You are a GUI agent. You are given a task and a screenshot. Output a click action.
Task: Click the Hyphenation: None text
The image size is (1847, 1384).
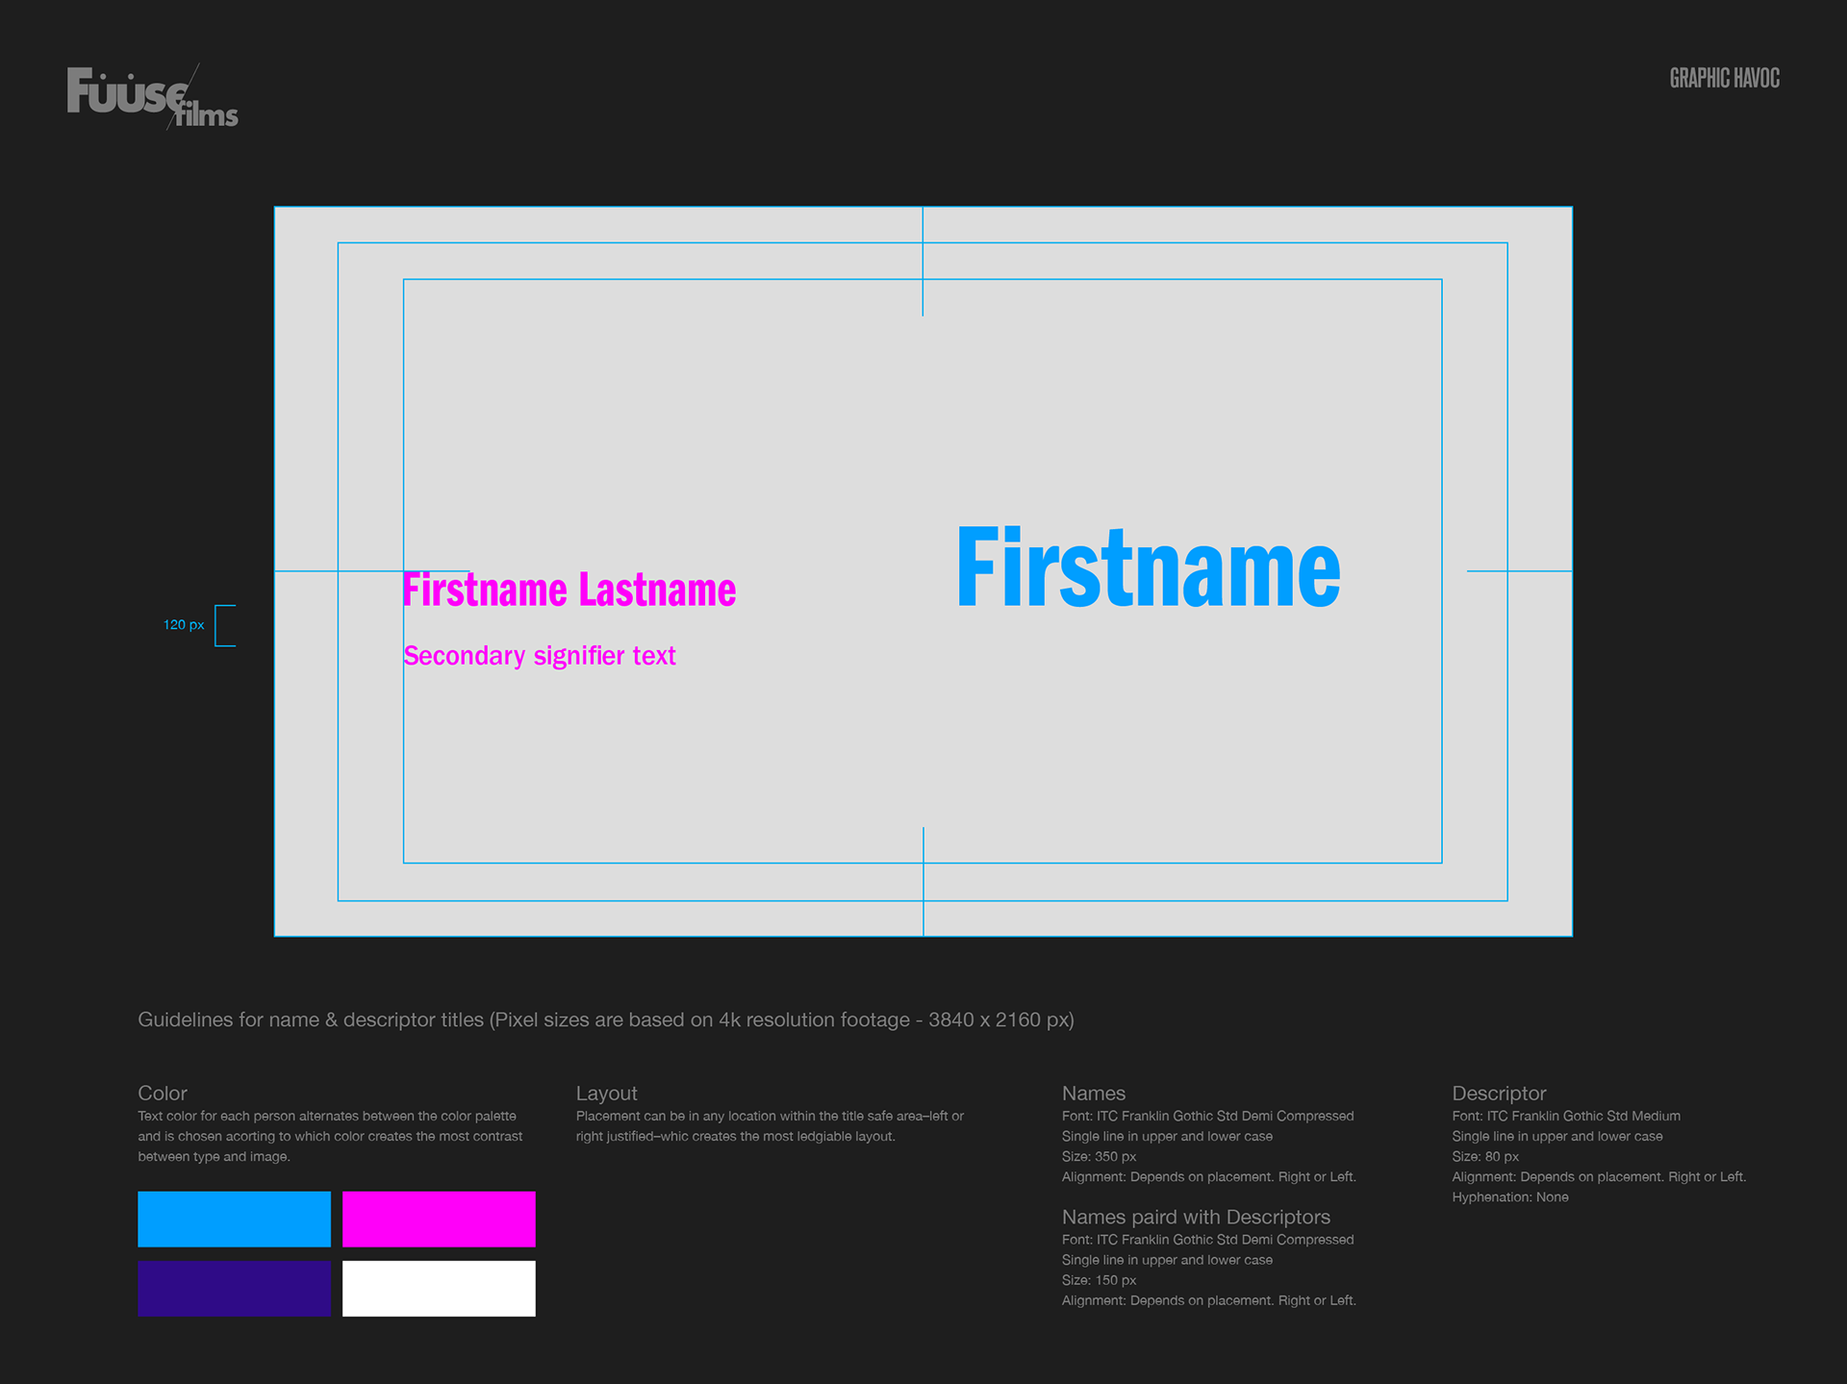tap(1509, 1197)
